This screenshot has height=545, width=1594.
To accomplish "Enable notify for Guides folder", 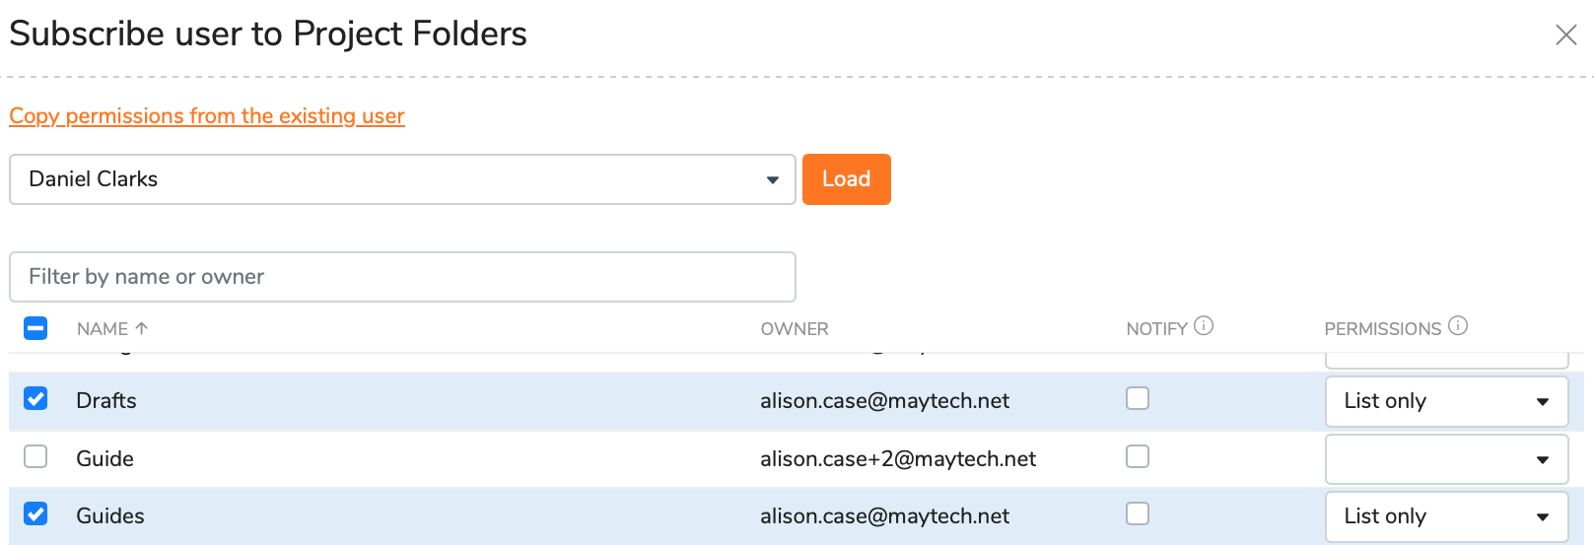I will pos(1138,513).
